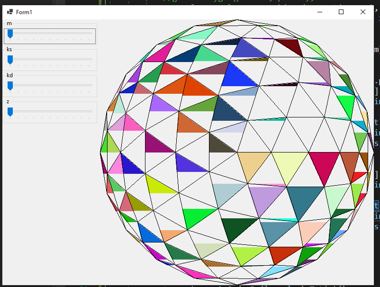The height and width of the screenshot is (287, 380).
Task: Click the kd slider thumb
Action: click(x=10, y=86)
